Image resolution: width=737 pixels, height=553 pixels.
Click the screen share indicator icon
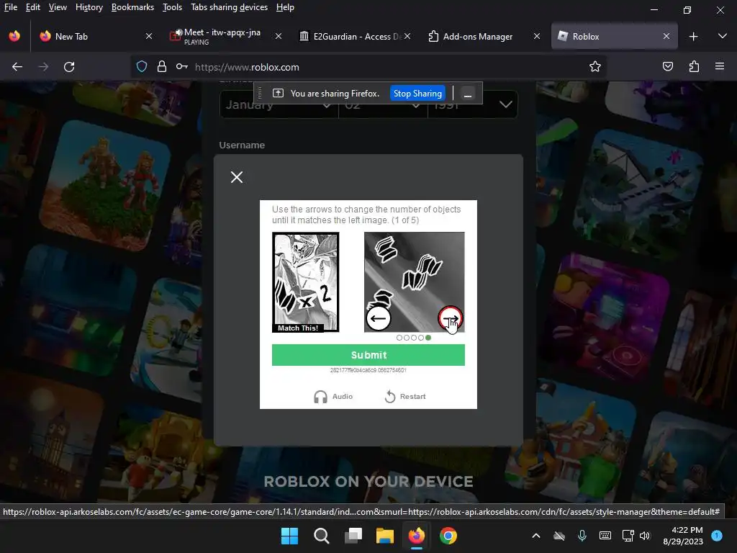[x=278, y=93]
